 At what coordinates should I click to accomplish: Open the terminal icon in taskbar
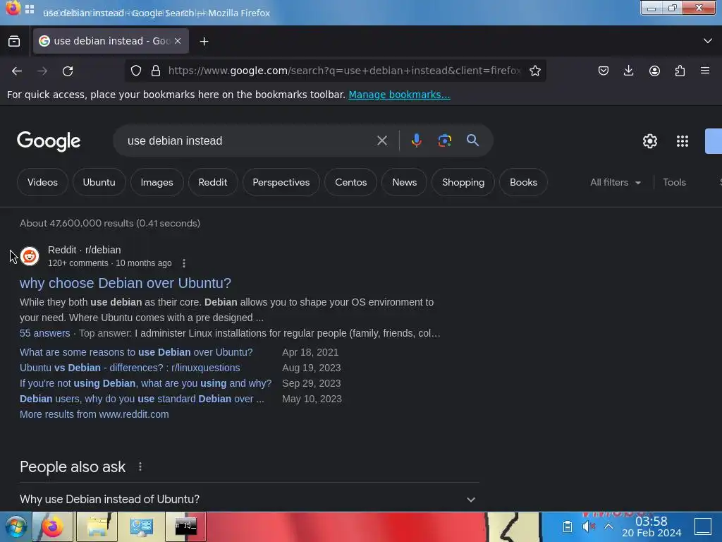(x=186, y=526)
